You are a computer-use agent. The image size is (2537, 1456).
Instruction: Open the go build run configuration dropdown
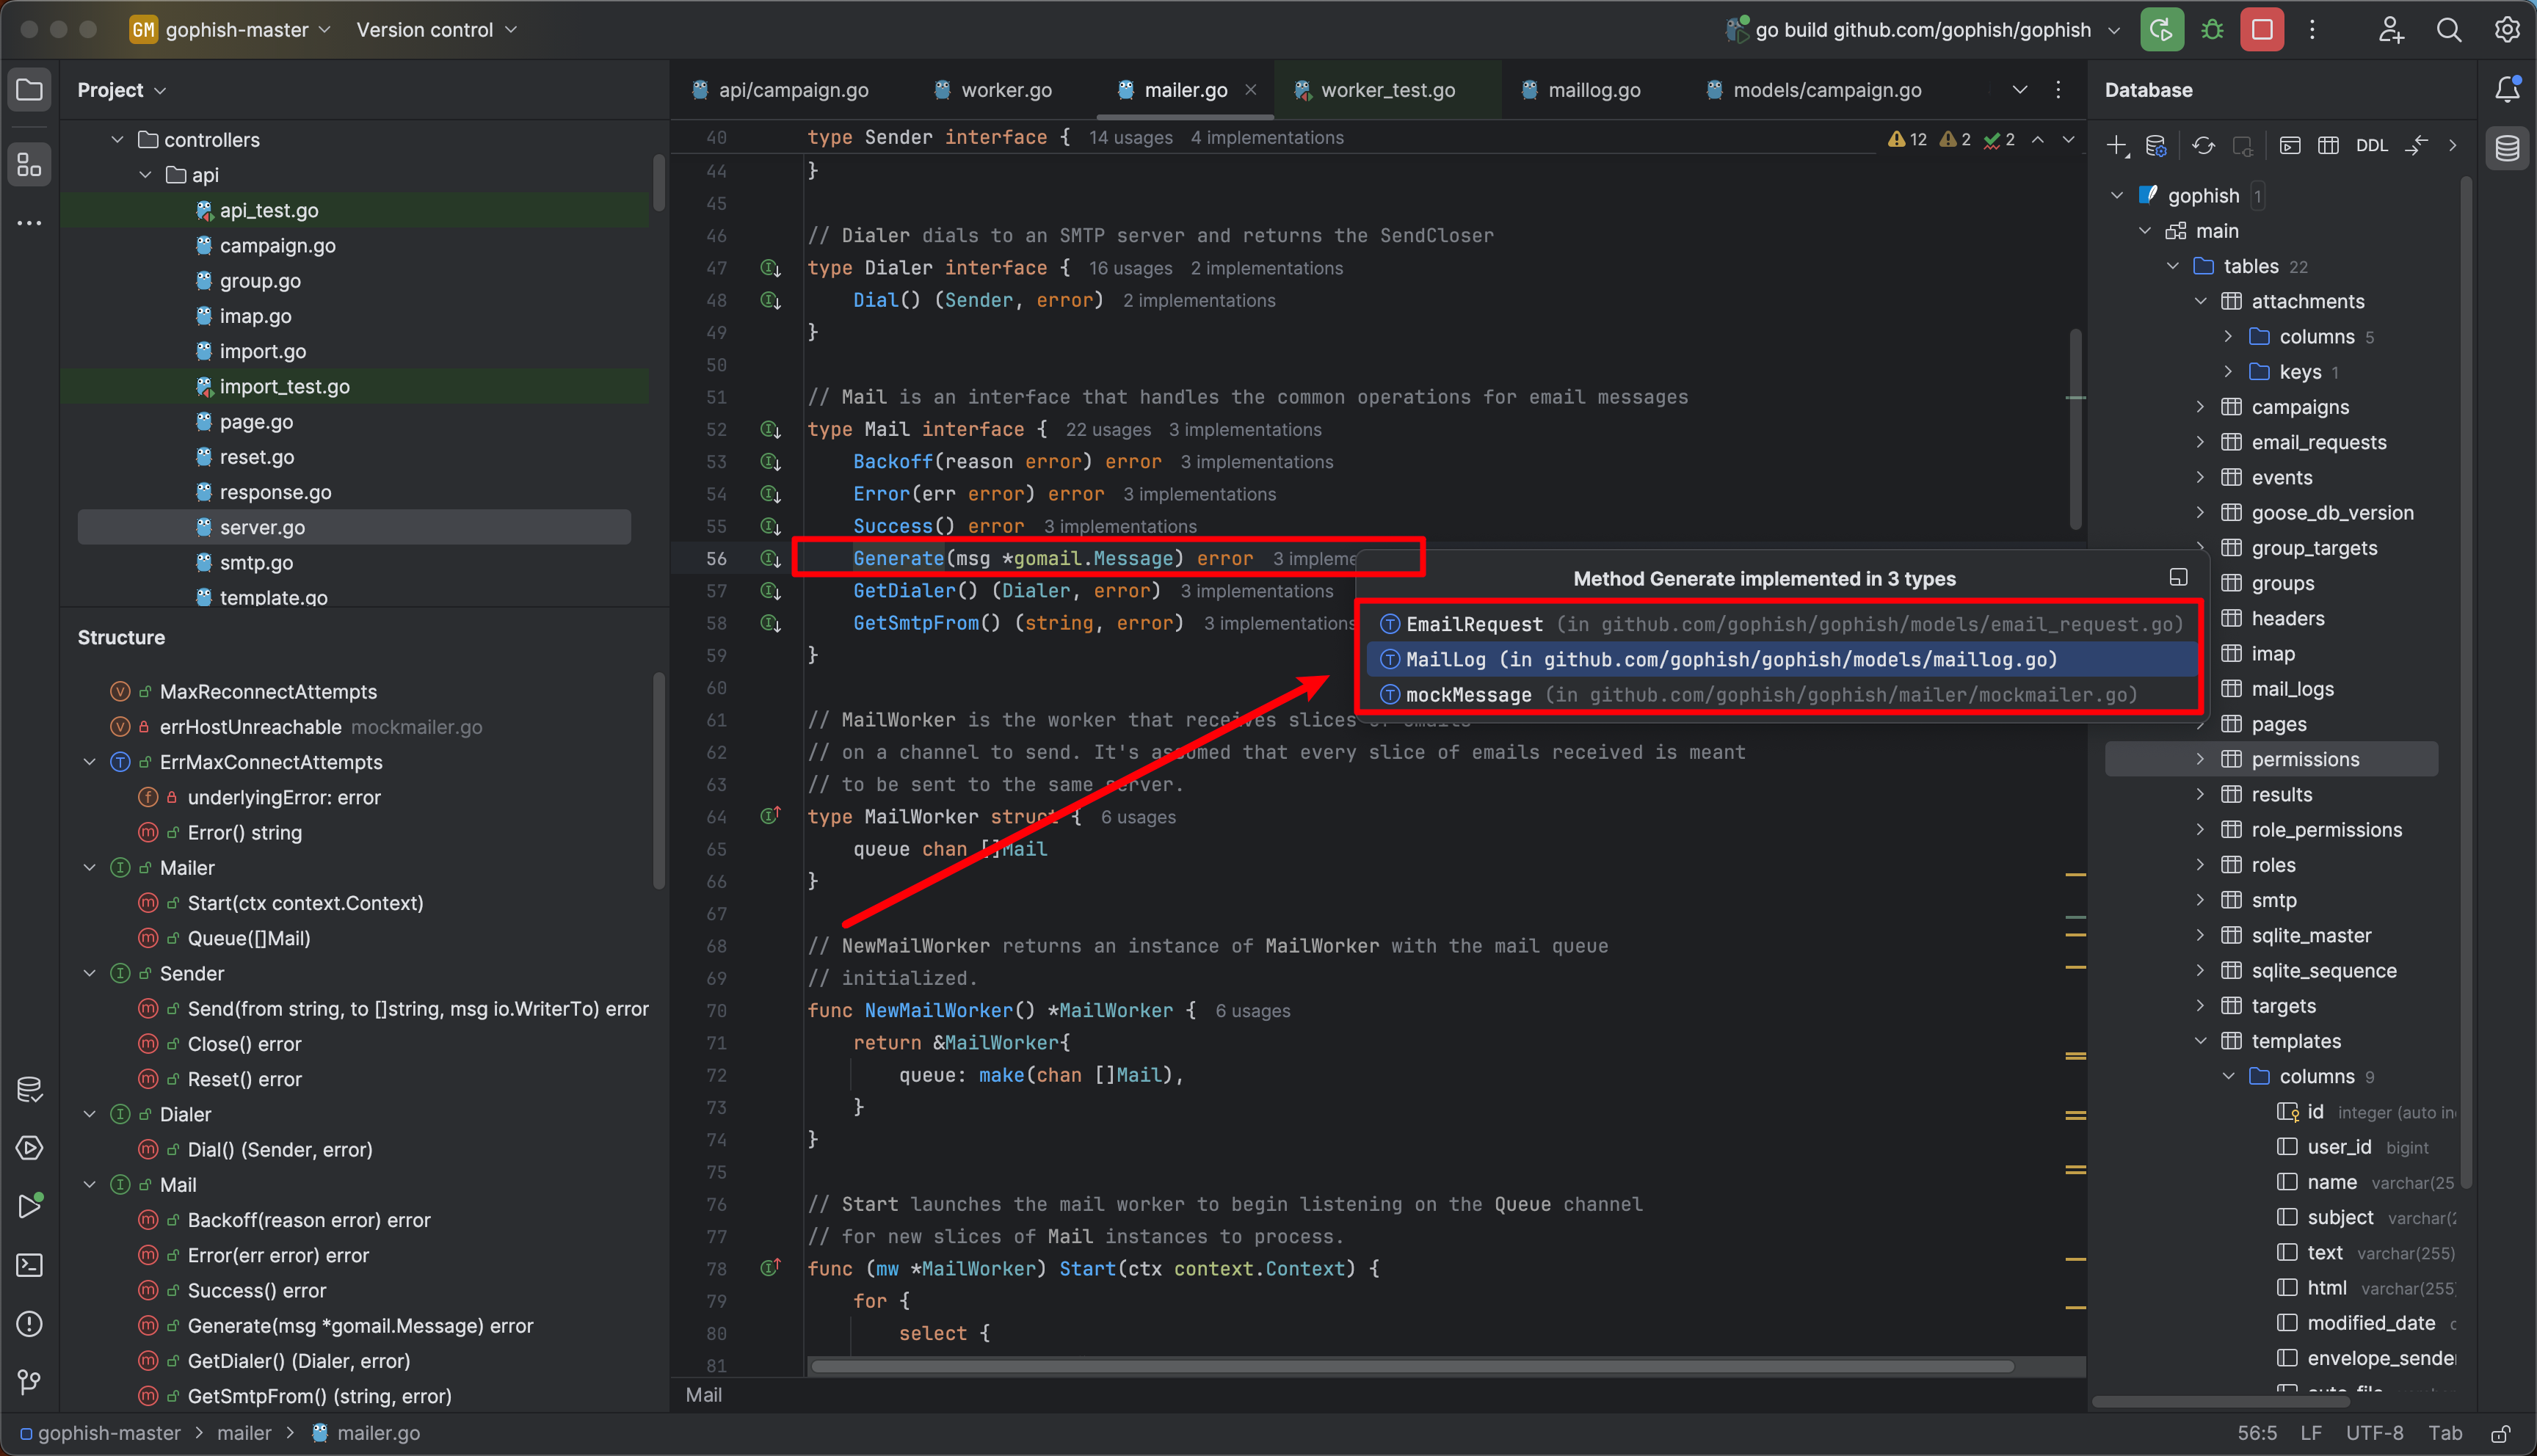click(1923, 30)
